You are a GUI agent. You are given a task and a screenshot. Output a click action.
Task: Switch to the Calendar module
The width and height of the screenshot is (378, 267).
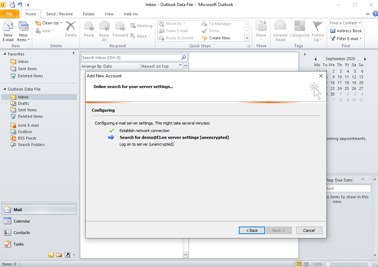(x=39, y=221)
